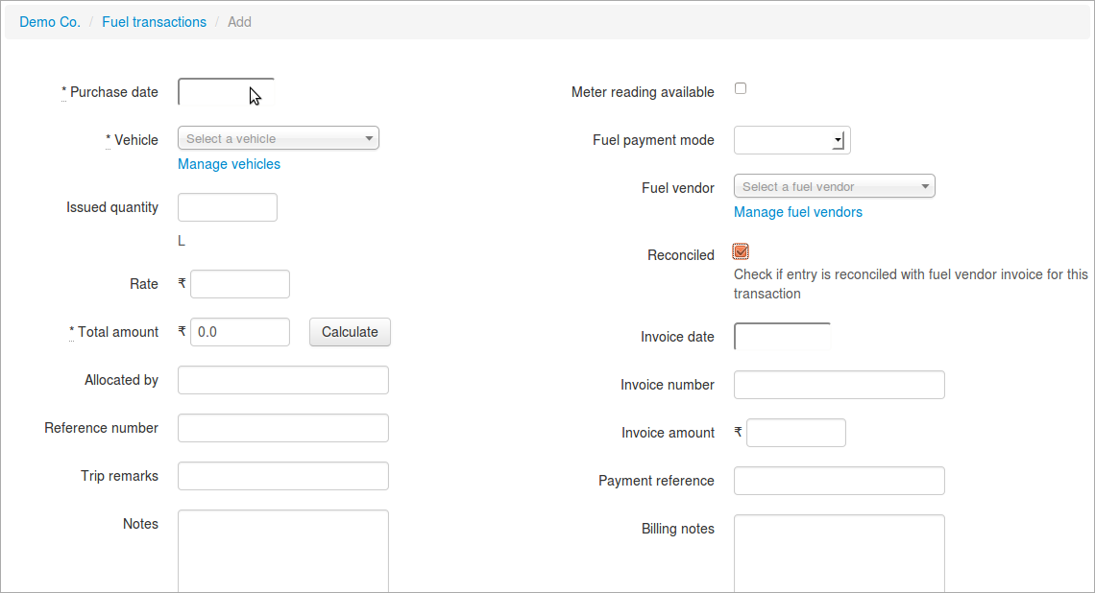This screenshot has height=593, width=1095.
Task: Click the Rate input box
Action: [240, 284]
